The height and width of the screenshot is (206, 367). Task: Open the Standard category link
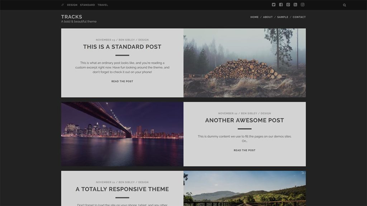pyautogui.click(x=87, y=5)
